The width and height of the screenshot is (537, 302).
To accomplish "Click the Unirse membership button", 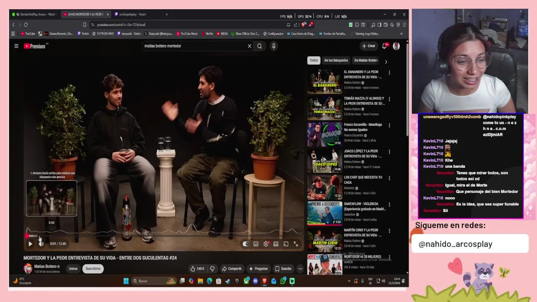I will pyautogui.click(x=73, y=268).
